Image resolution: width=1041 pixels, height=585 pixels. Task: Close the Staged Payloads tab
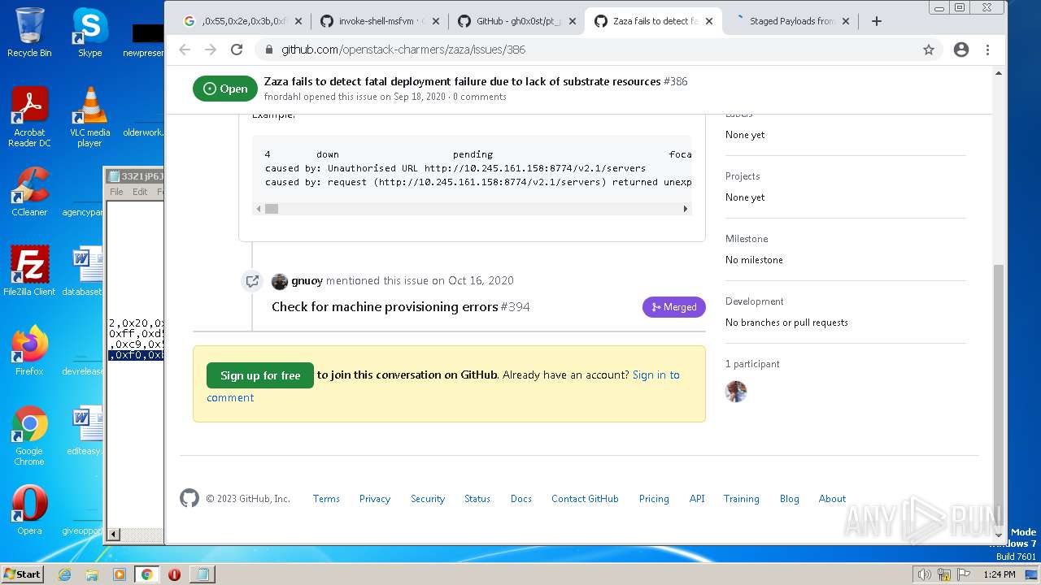click(846, 21)
